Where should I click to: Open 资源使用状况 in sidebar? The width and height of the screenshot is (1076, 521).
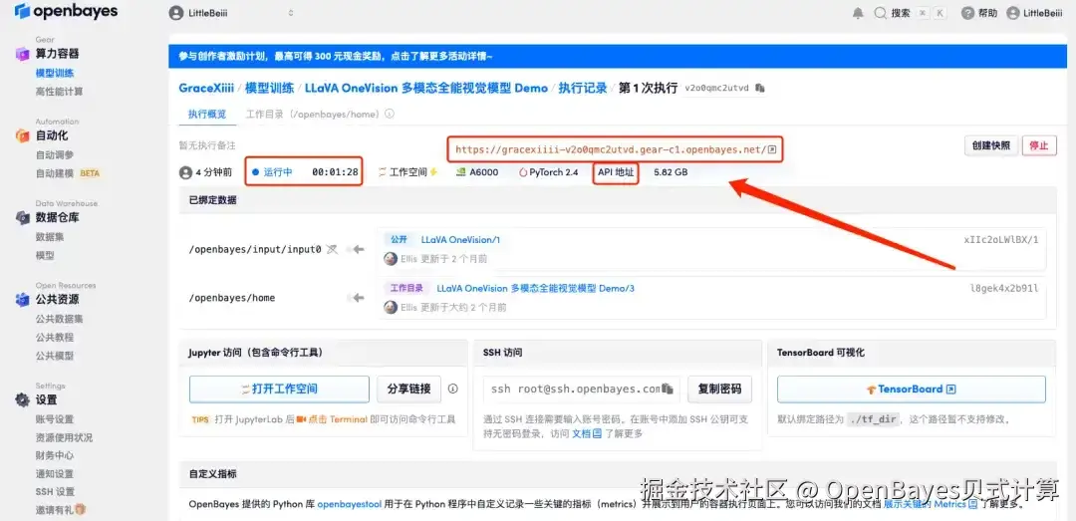[x=64, y=437]
